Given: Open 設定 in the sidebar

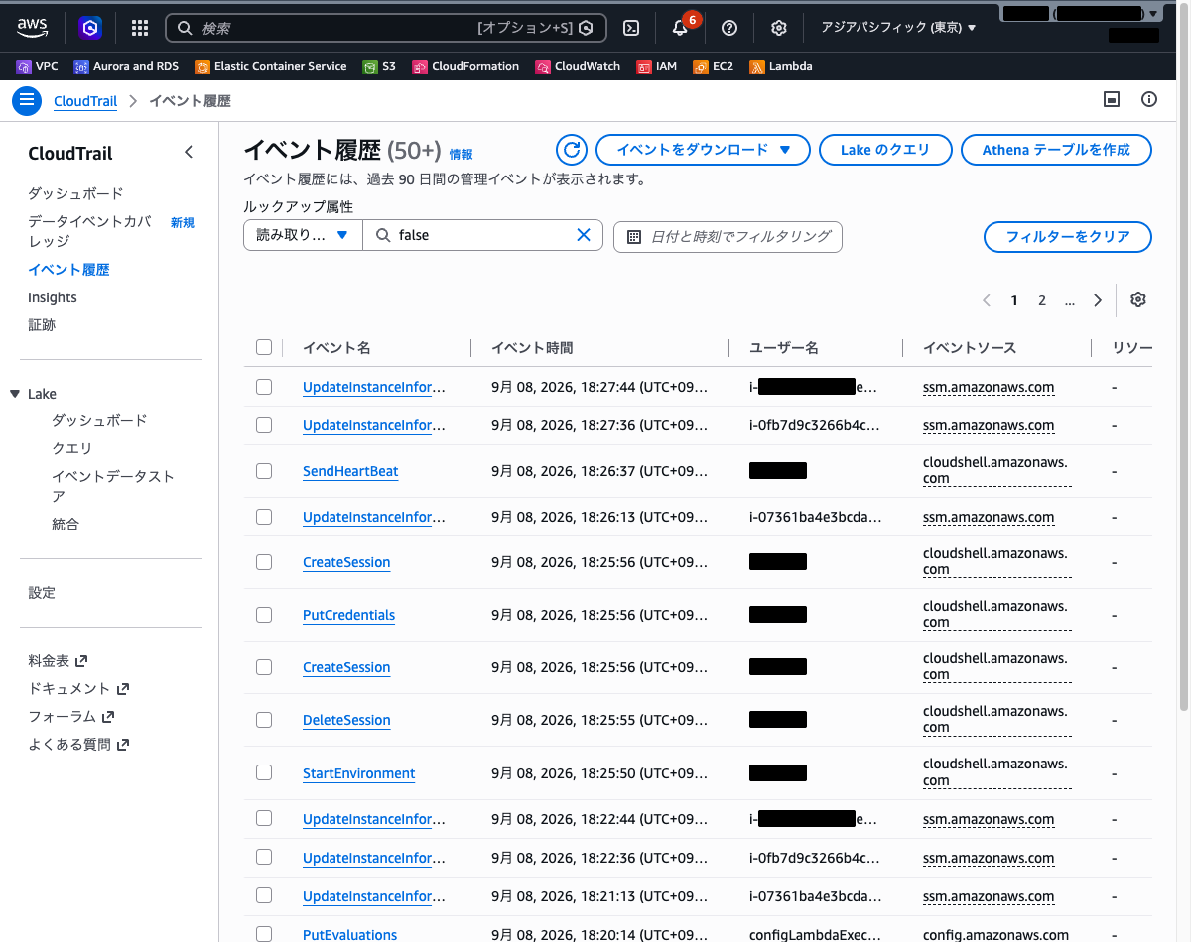Looking at the screenshot, I should coord(42,592).
